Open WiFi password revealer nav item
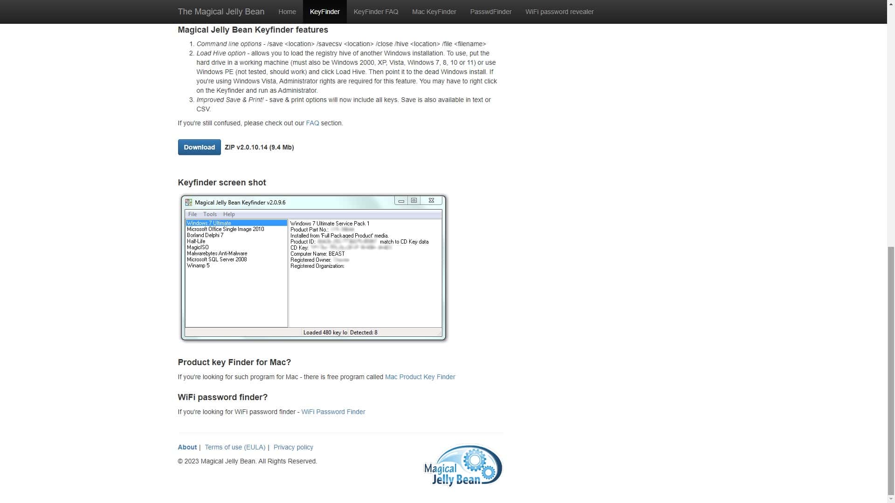895x503 pixels. click(559, 12)
